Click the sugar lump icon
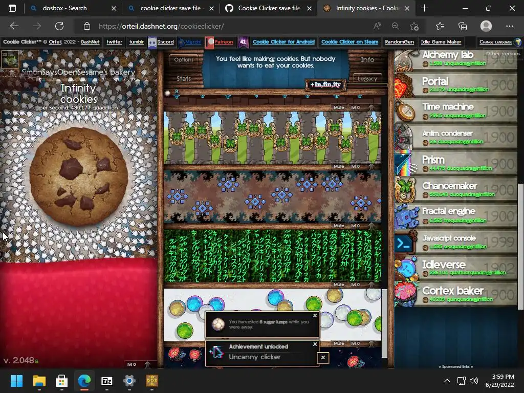 168,93
